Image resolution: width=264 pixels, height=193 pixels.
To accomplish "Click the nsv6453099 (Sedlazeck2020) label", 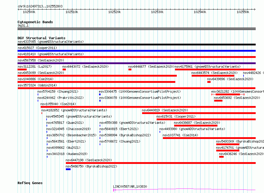I will point(41,73).
